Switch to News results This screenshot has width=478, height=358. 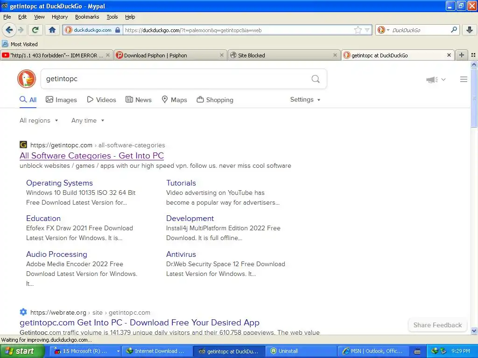point(139,100)
